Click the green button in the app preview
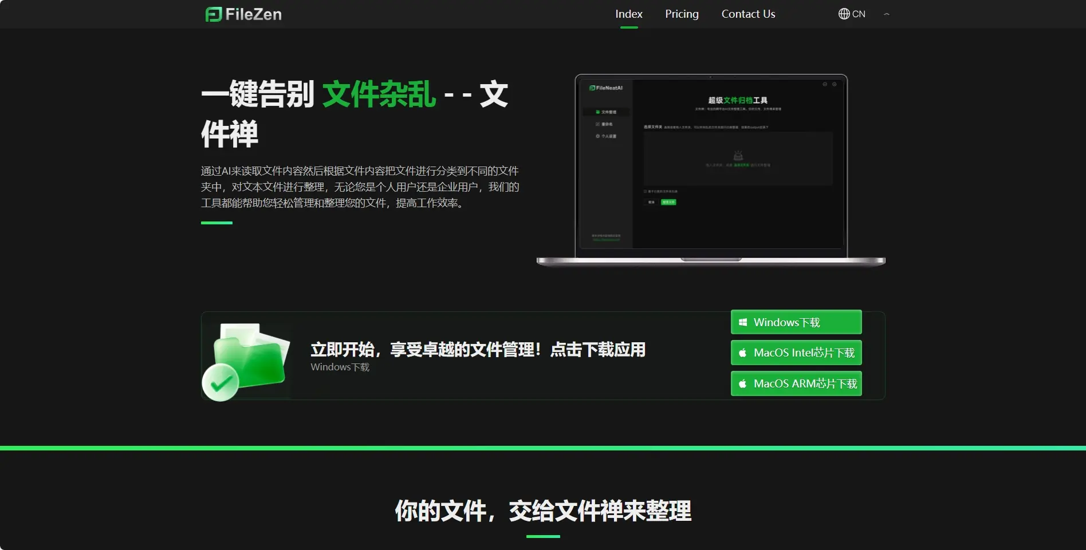 [x=668, y=202]
